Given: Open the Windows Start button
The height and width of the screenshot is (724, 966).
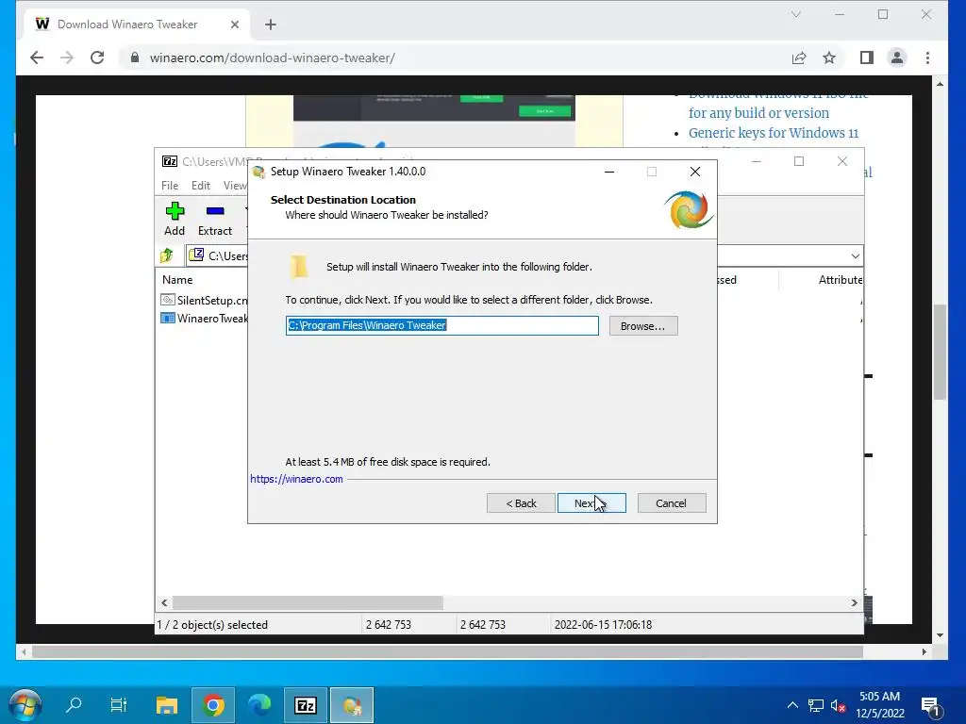Looking at the screenshot, I should tap(25, 705).
